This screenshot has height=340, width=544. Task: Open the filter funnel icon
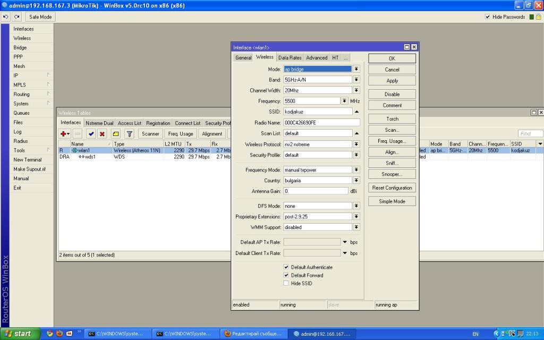point(129,134)
